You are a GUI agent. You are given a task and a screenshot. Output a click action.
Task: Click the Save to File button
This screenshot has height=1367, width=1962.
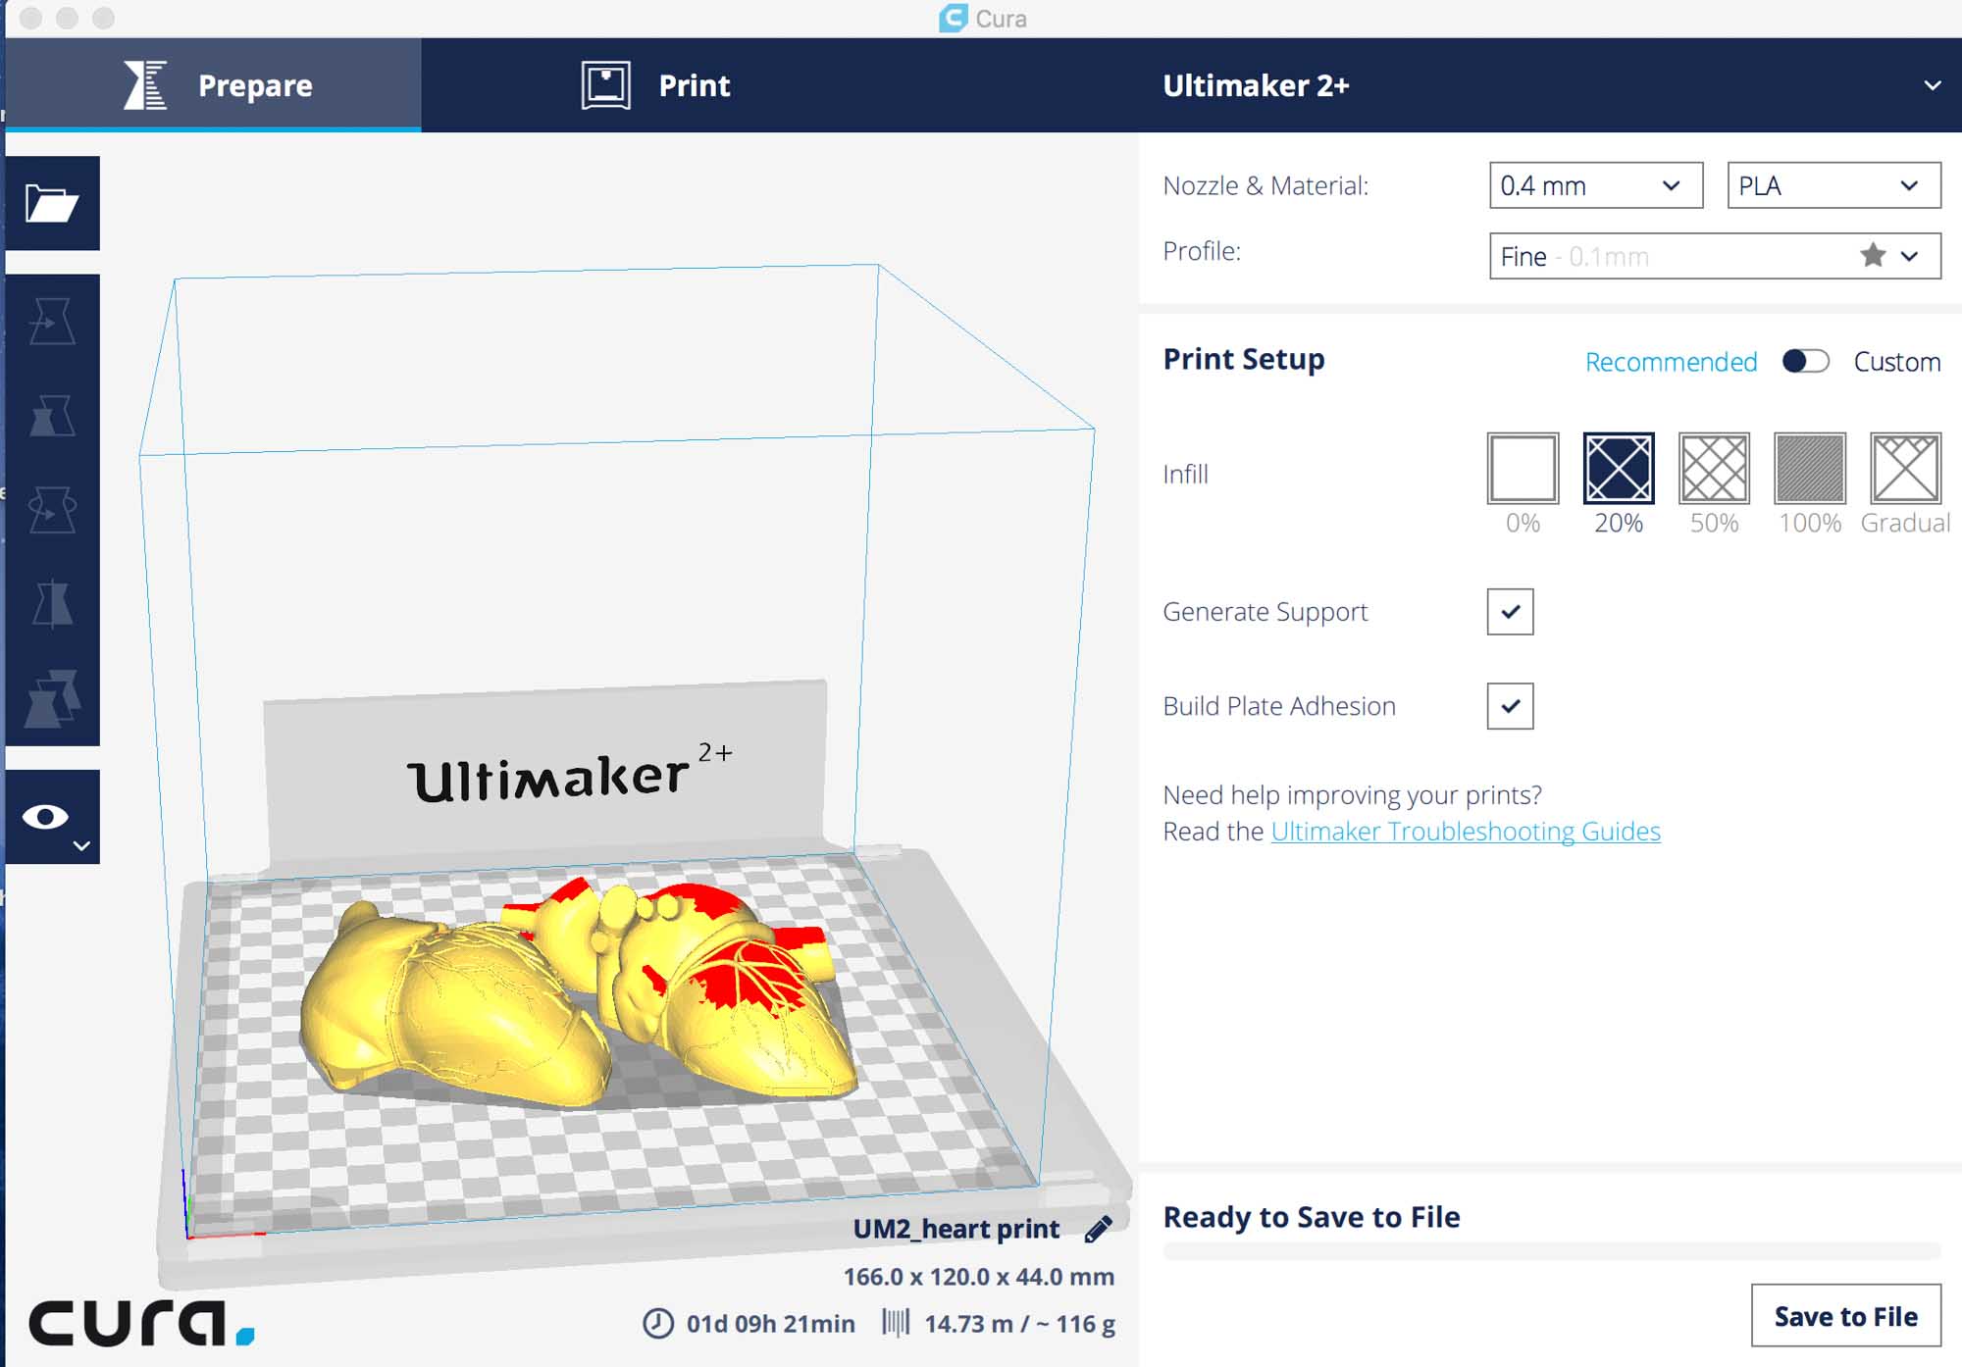(1845, 1316)
